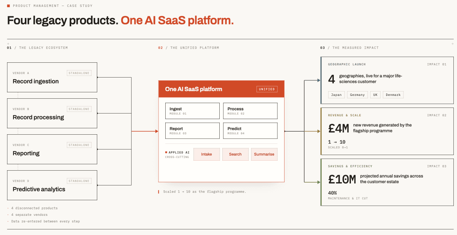The width and height of the screenshot is (457, 235).
Task: Click the 'CROSS-CUTTING' label
Action: tap(177, 157)
